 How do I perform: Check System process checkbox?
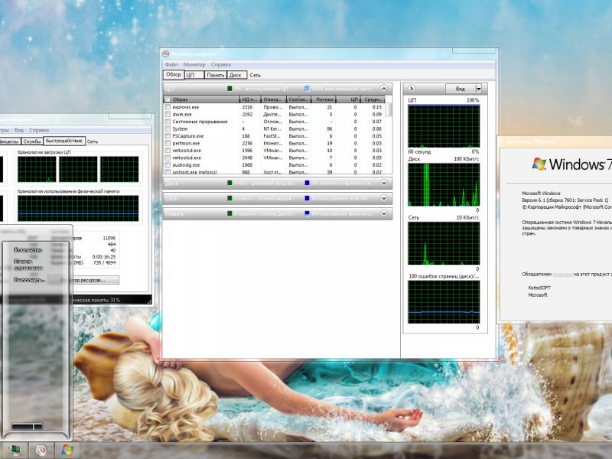pos(168,129)
